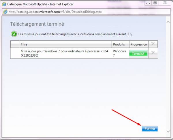This screenshot has height=140, width=173.
Task: Click the scrollbar down arrow
Action: click(x=168, y=131)
